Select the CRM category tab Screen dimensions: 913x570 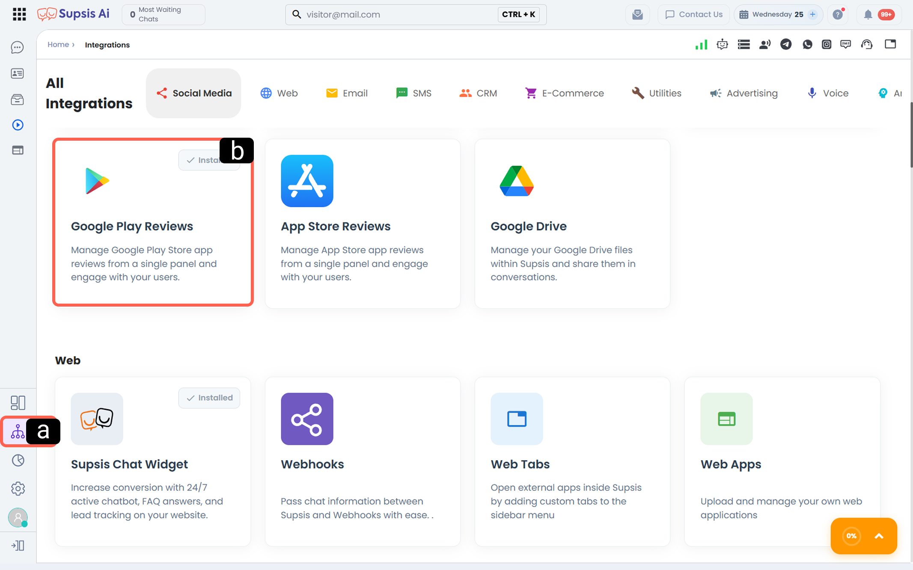point(478,93)
